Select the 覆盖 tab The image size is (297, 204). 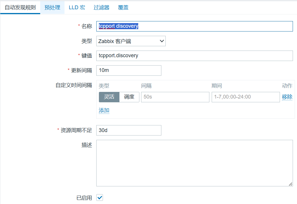[x=123, y=8]
